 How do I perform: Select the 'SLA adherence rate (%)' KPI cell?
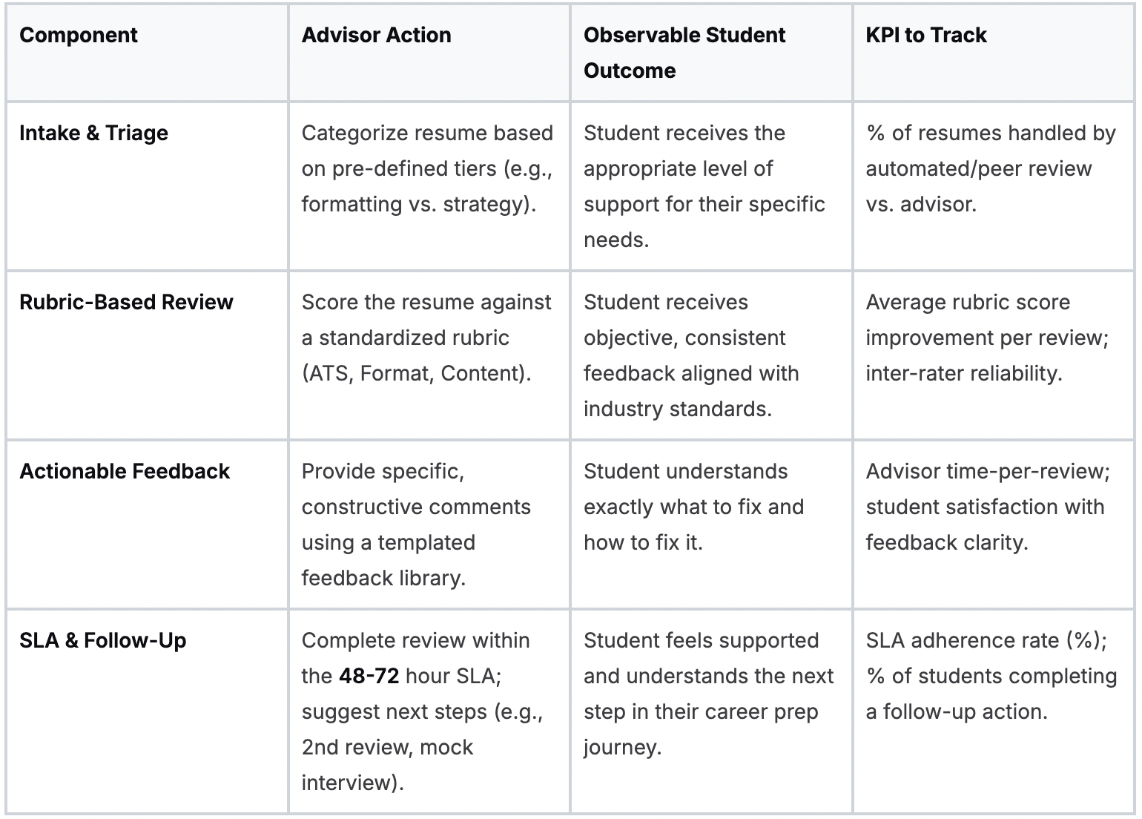(x=990, y=676)
